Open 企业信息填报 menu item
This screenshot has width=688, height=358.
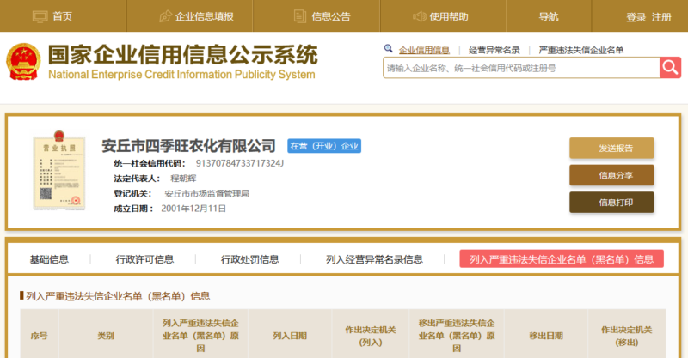204,16
